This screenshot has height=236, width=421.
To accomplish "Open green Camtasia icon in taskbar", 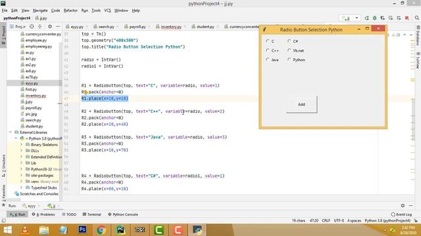I will click(159, 230).
